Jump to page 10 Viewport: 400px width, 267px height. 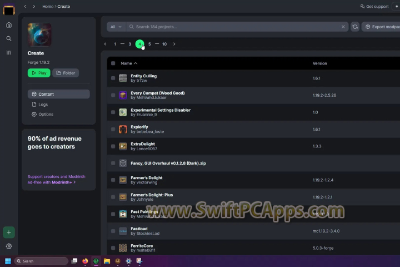pyautogui.click(x=164, y=44)
